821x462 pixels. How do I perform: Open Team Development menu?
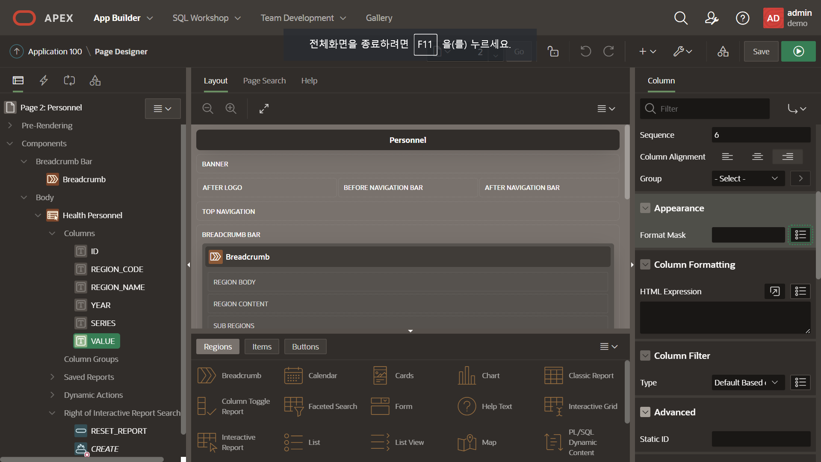(304, 18)
